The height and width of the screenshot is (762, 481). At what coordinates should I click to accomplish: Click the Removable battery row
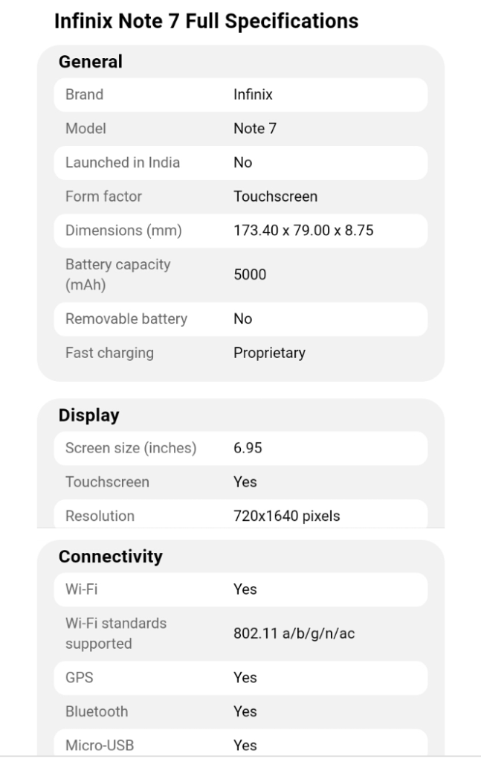click(240, 318)
